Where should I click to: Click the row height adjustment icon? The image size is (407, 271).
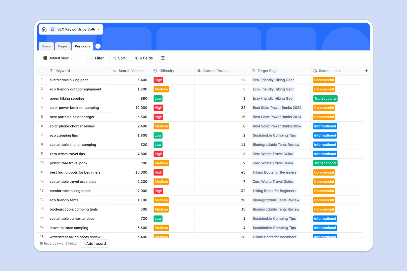point(163,58)
